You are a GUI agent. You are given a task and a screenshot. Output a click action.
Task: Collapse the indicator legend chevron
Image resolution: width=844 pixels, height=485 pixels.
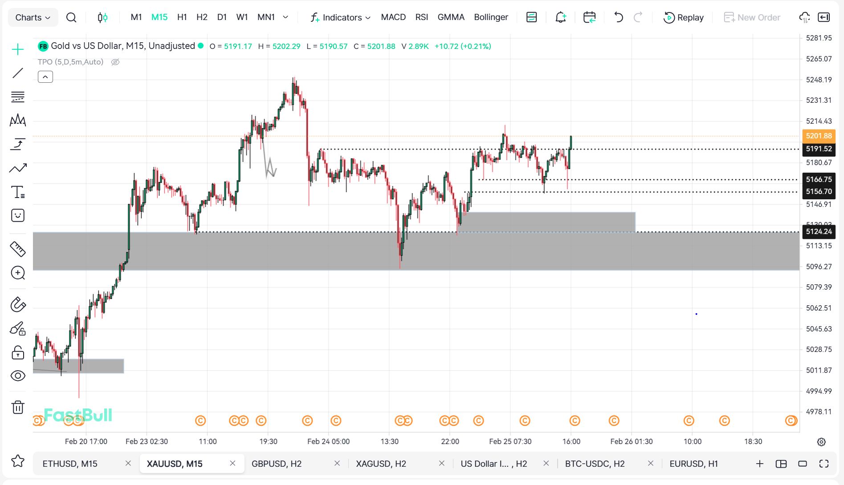coord(45,77)
